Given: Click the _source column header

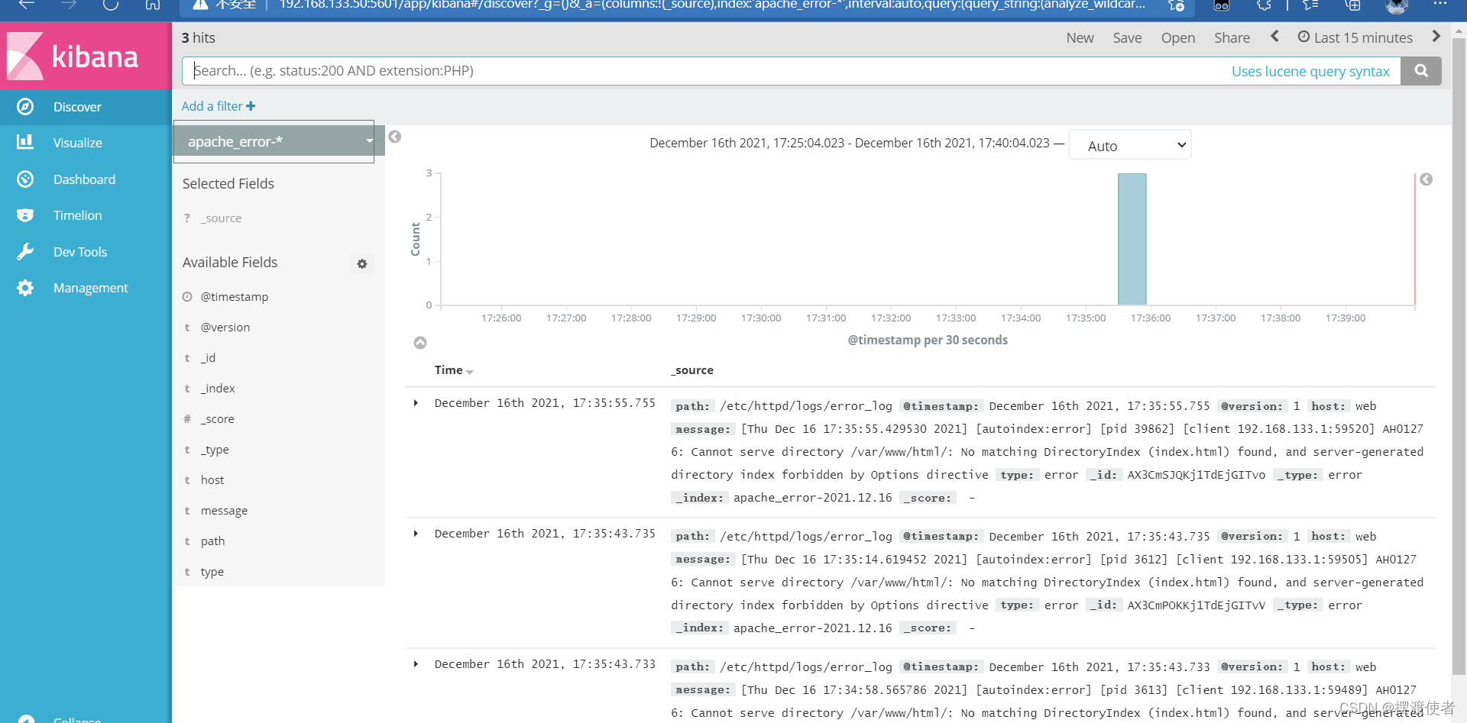Looking at the screenshot, I should [692, 370].
